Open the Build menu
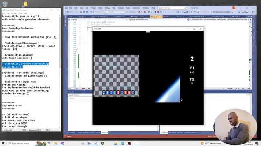 pyautogui.click(x=100, y=8)
